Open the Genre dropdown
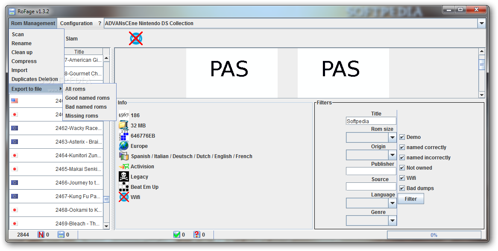 click(392, 221)
